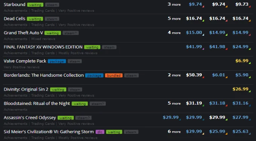Open the $26.99 Divinity: Original Sin 2 price
This screenshot has height=141, width=256.
tap(241, 89)
